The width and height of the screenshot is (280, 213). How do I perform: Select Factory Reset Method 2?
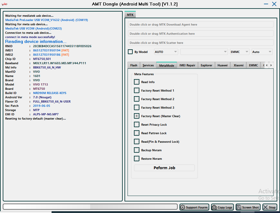[137, 99]
